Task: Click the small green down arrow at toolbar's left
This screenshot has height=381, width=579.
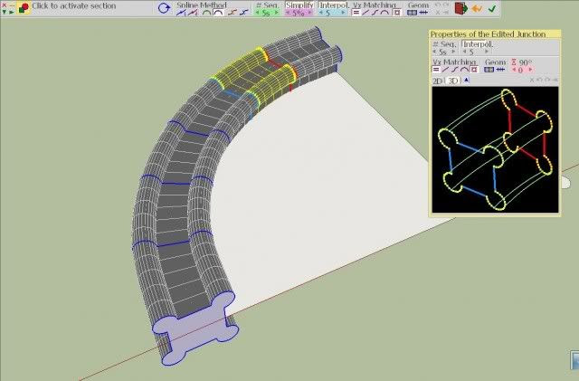Action: coord(4,12)
